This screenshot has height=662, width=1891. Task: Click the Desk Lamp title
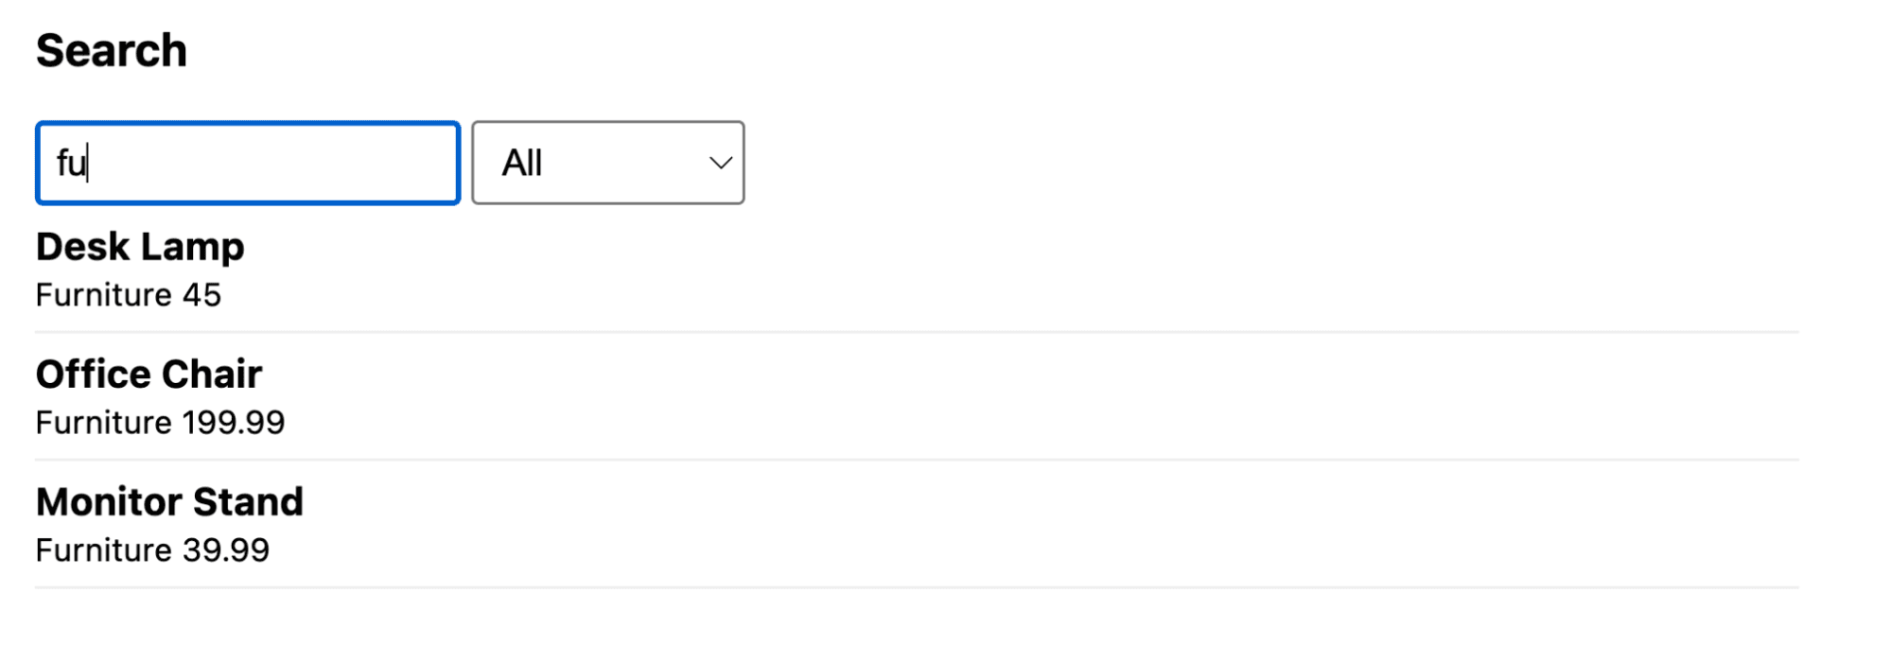click(140, 248)
